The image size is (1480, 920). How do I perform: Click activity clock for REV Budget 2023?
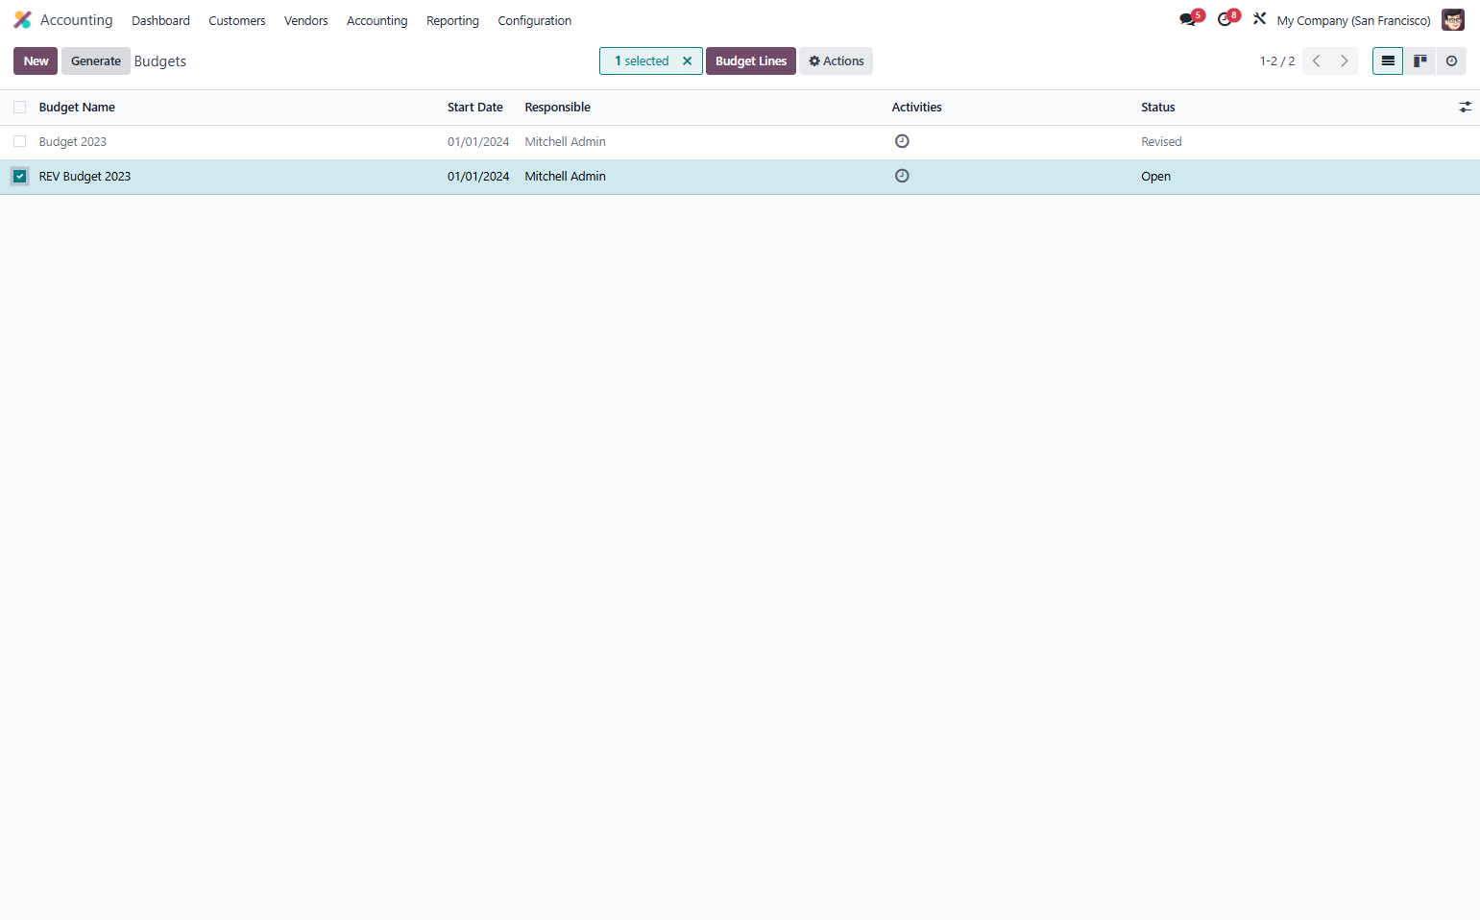(x=902, y=176)
